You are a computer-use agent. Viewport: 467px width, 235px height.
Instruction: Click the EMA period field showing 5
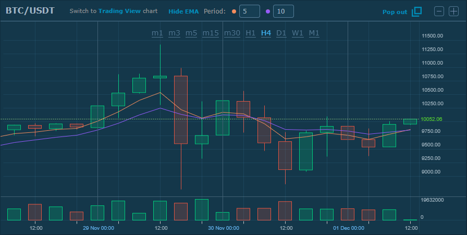click(x=249, y=11)
